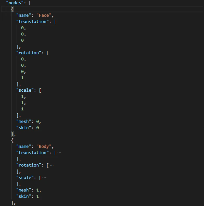This screenshot has height=206, width=204.
Task: Click the "name" key on the Body line
Action: coord(24,146)
